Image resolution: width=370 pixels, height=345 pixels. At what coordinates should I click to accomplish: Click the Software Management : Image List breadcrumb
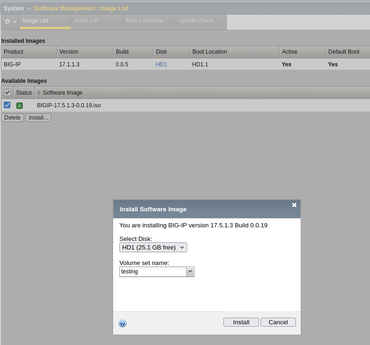click(81, 8)
